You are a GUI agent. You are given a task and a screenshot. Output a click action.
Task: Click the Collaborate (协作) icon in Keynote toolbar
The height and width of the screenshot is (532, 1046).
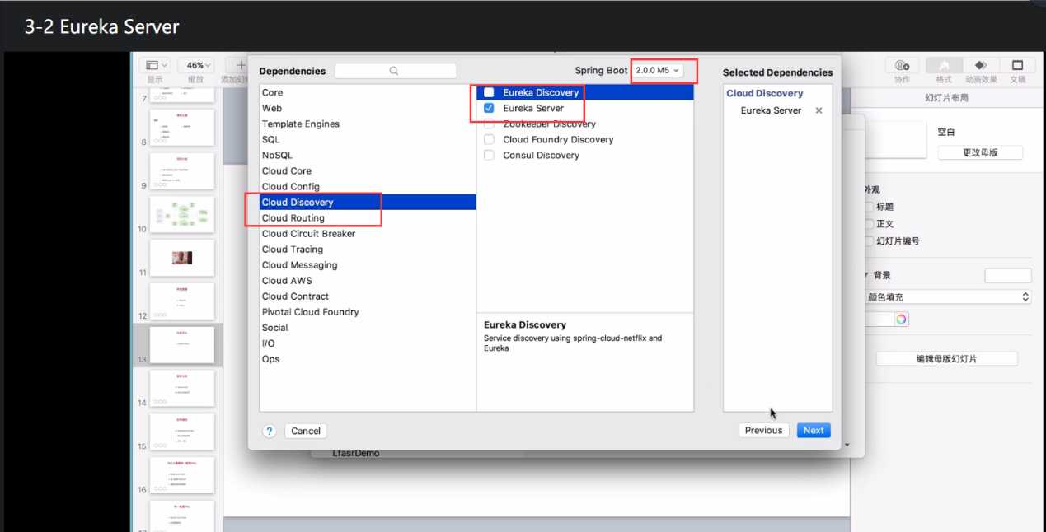[902, 66]
